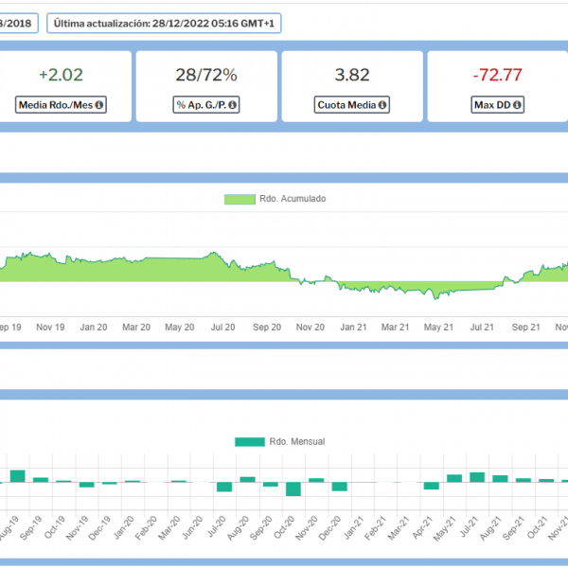Click the Nov-19 negative monthly bar
Image resolution: width=568 pixels, height=568 pixels.
tap(86, 485)
